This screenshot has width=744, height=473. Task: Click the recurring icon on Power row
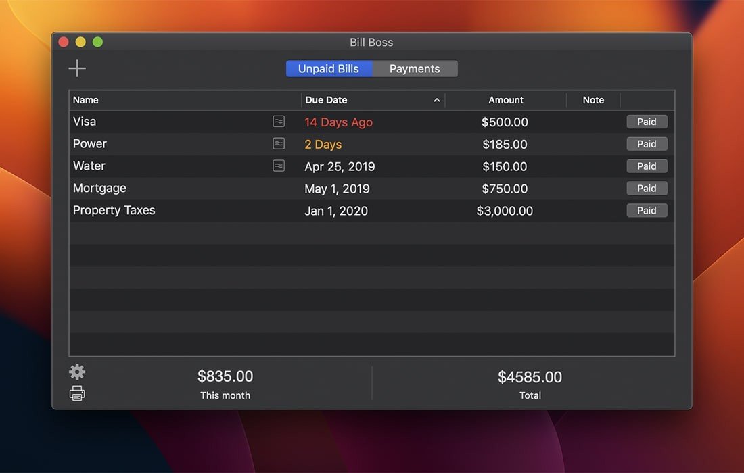[x=279, y=143]
